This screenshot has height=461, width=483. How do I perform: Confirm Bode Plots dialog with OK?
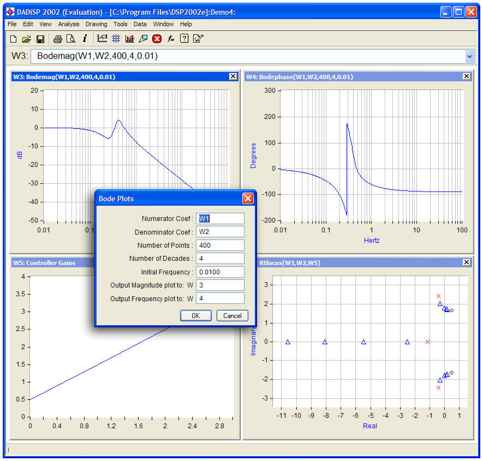(x=196, y=316)
